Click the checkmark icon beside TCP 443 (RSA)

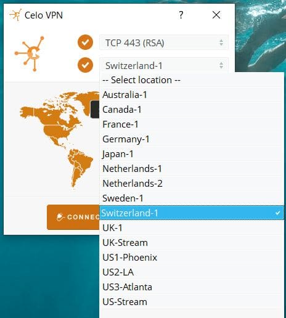(85, 43)
